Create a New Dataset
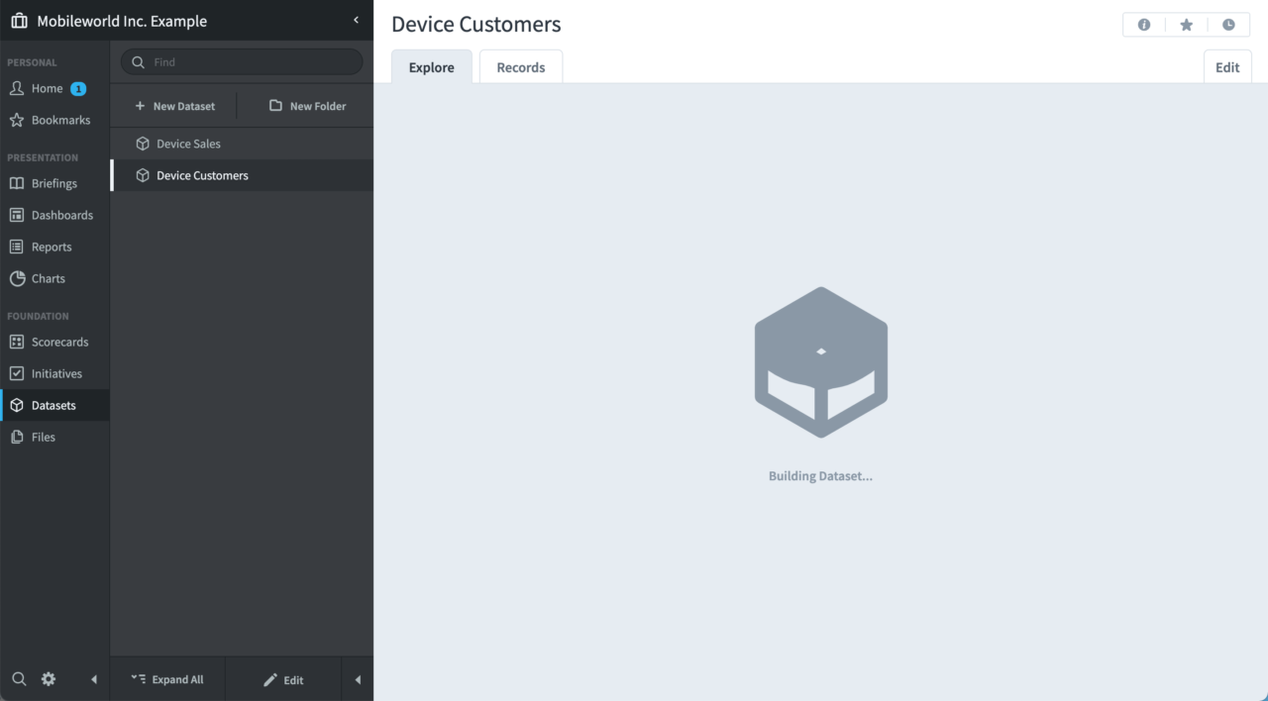The image size is (1268, 701). click(173, 105)
